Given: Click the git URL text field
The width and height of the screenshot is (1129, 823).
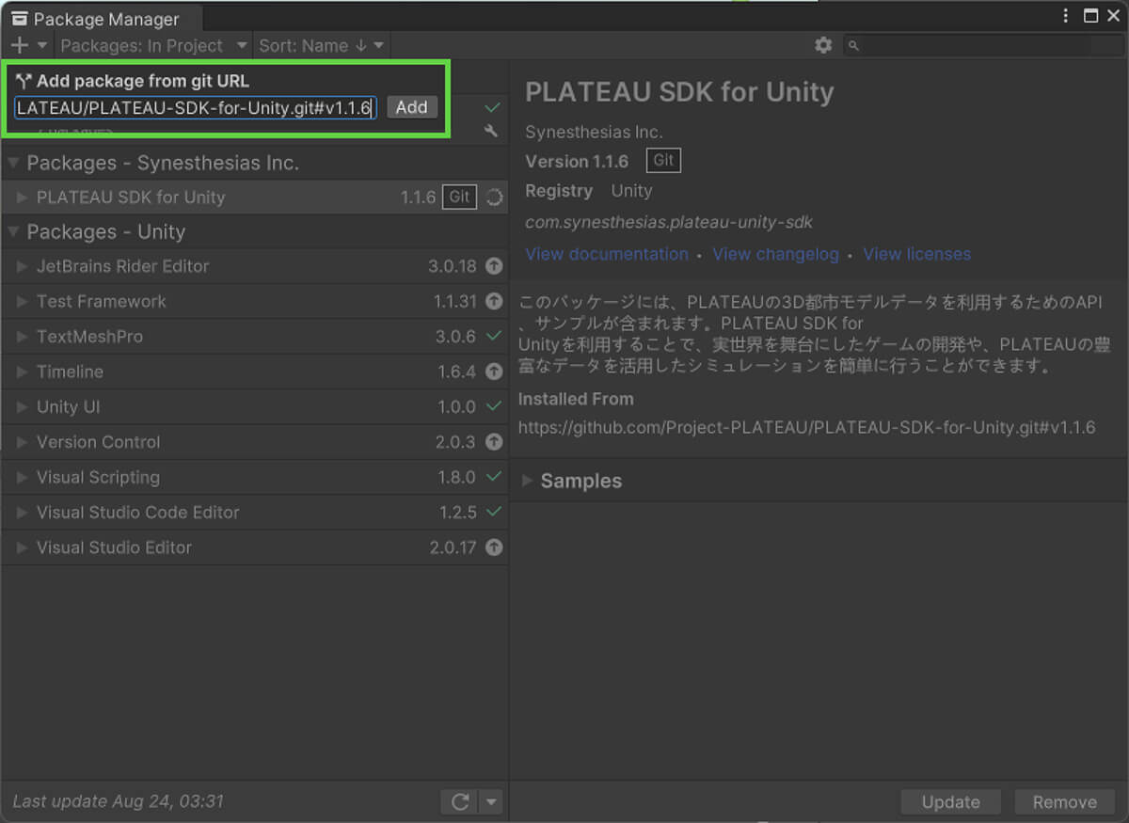Looking at the screenshot, I should pos(196,108).
